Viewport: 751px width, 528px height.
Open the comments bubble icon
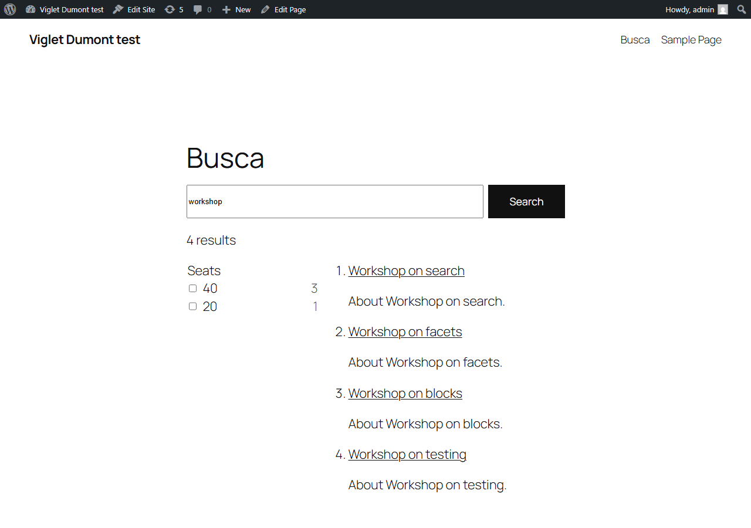pos(202,9)
